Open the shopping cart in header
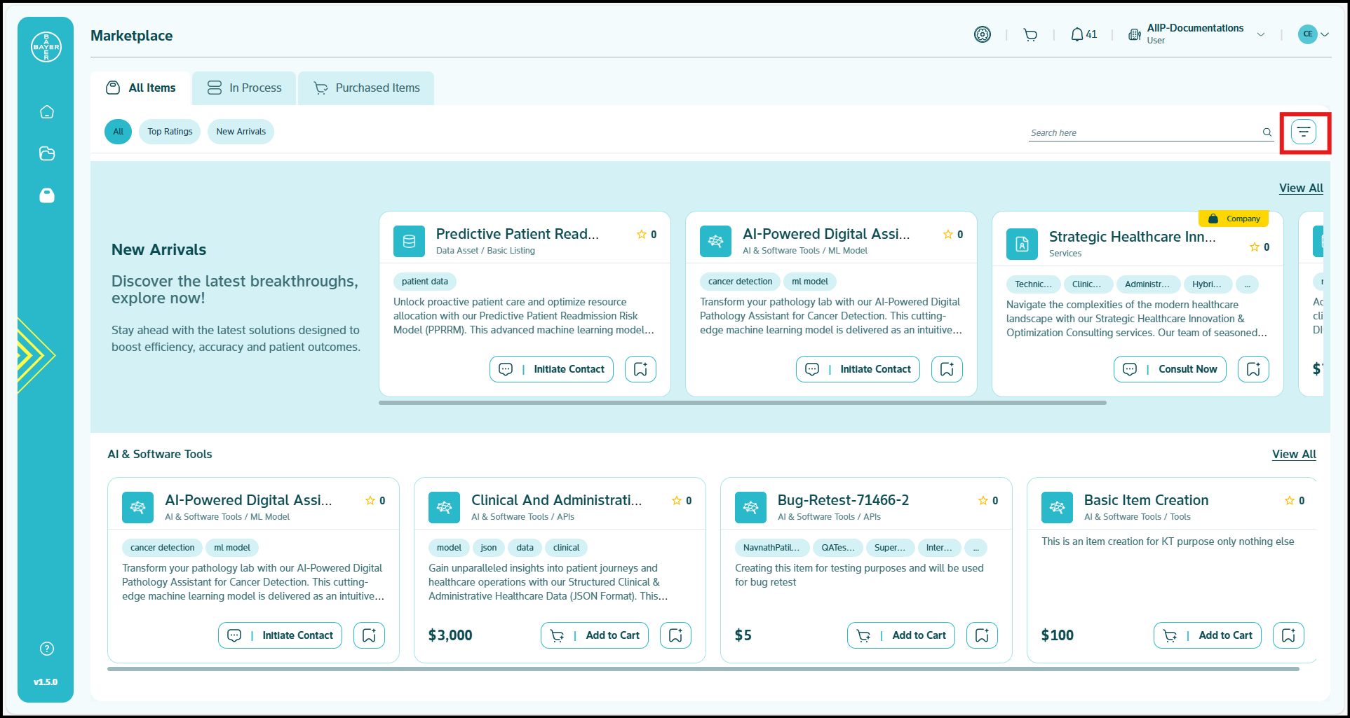 tap(1030, 34)
